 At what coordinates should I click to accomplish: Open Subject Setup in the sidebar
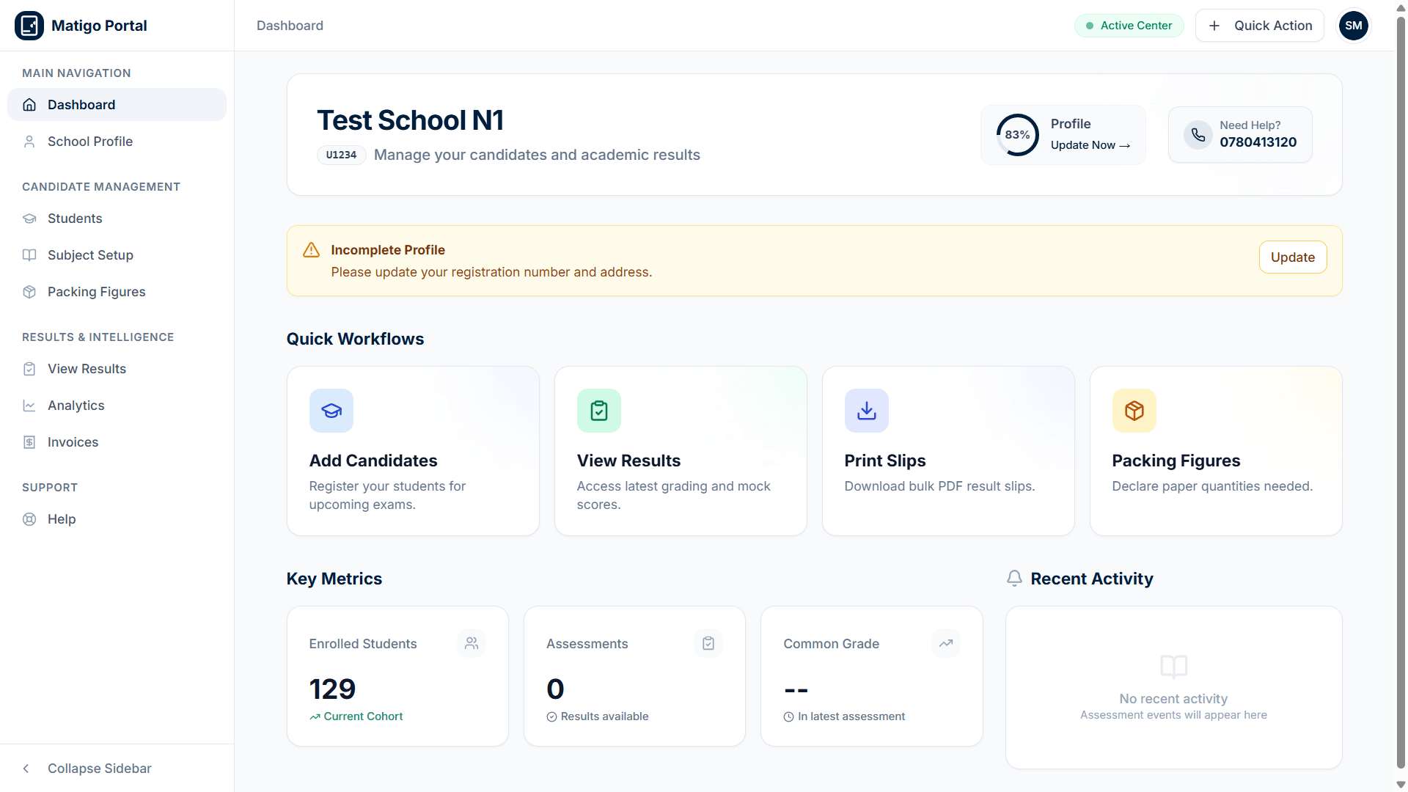click(x=117, y=255)
